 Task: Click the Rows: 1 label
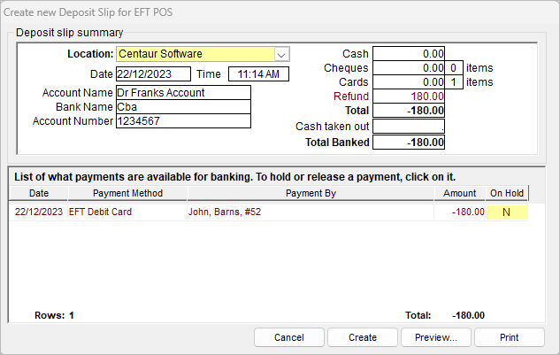point(54,315)
